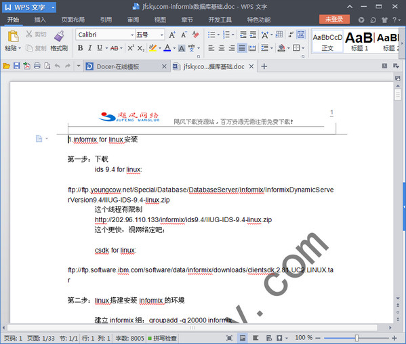406x344 pixels.
Task: Undo the last action
Action: (57, 66)
